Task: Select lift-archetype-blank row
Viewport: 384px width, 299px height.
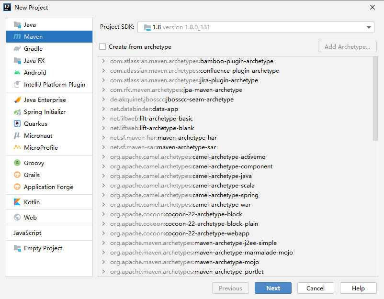Action: [236, 128]
